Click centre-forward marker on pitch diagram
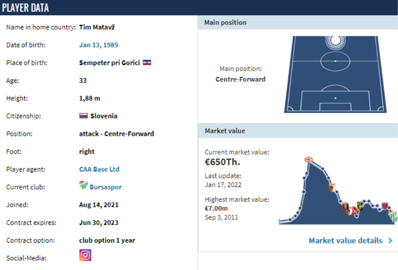Viewport: 398px width, 270px height. click(335, 42)
